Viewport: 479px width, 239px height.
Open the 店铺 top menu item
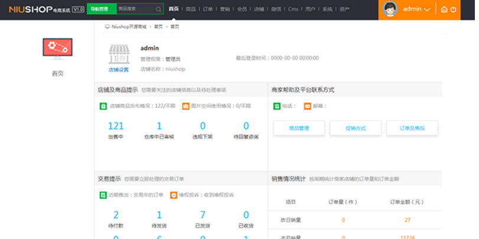(x=259, y=9)
